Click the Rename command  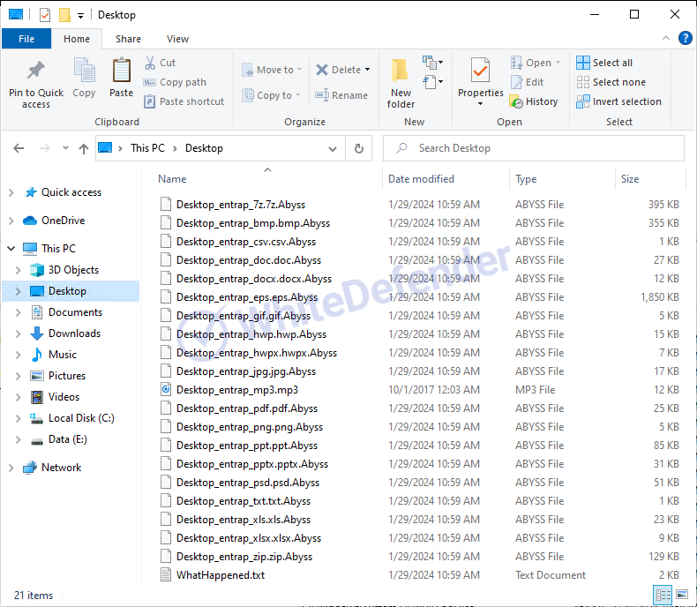pyautogui.click(x=341, y=95)
